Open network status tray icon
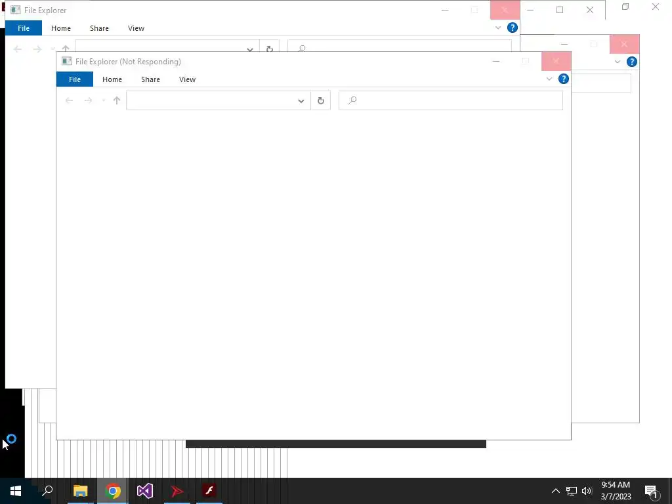Screen dimensions: 672x504 572,491
